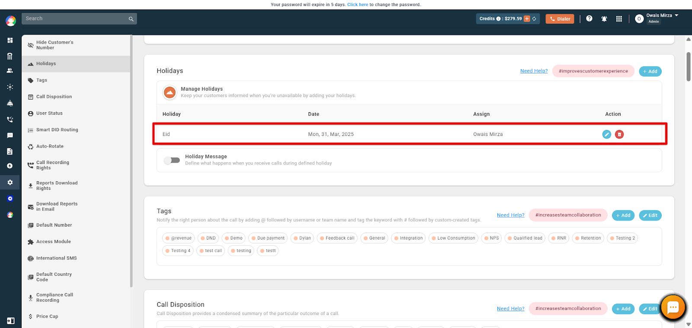
Task: Open Need Help link in Tags
Action: click(x=510, y=215)
